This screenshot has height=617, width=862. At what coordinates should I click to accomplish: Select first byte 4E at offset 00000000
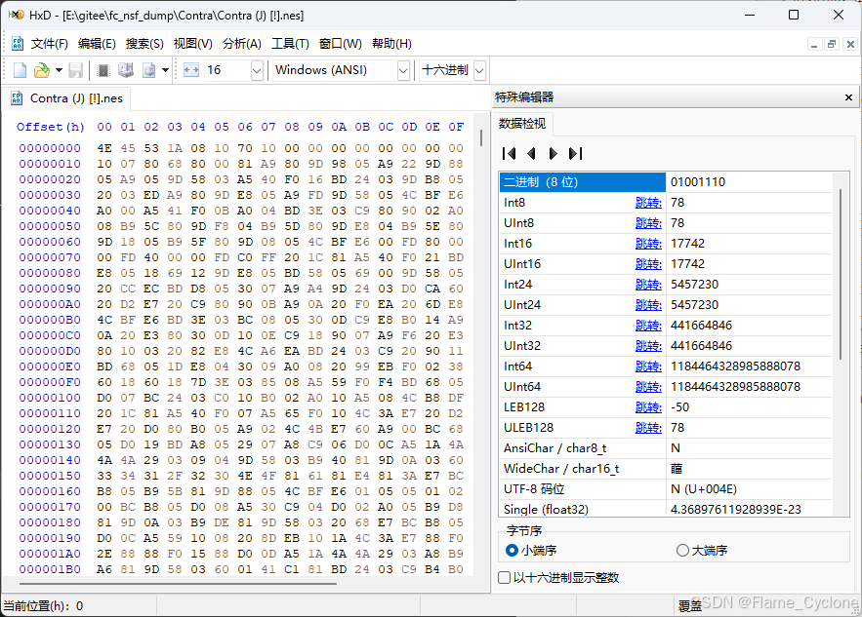(104, 148)
